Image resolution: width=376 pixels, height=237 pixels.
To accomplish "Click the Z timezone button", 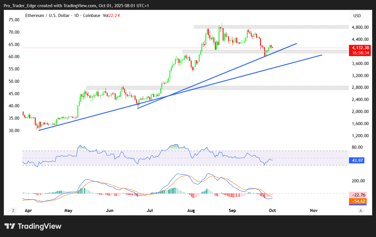I will 13,211.
